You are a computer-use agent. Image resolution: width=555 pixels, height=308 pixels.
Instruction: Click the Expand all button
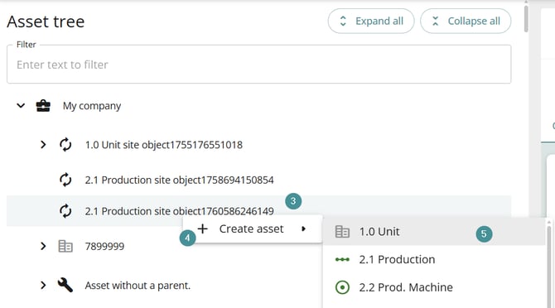tap(371, 22)
